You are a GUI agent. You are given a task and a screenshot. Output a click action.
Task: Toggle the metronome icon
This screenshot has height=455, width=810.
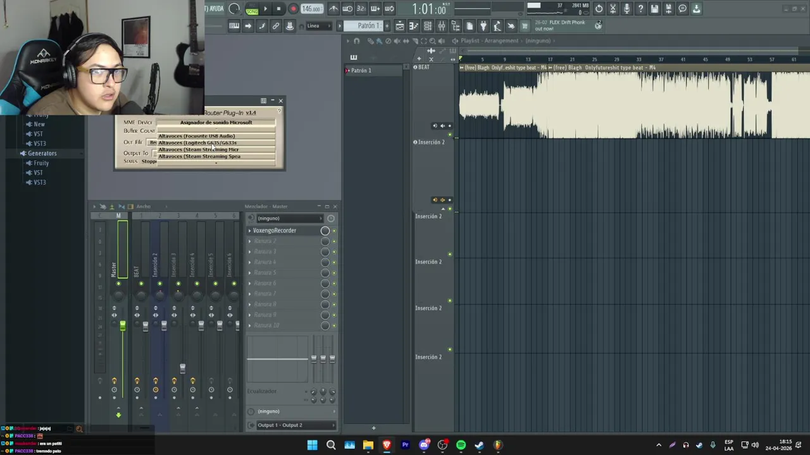coord(333,9)
